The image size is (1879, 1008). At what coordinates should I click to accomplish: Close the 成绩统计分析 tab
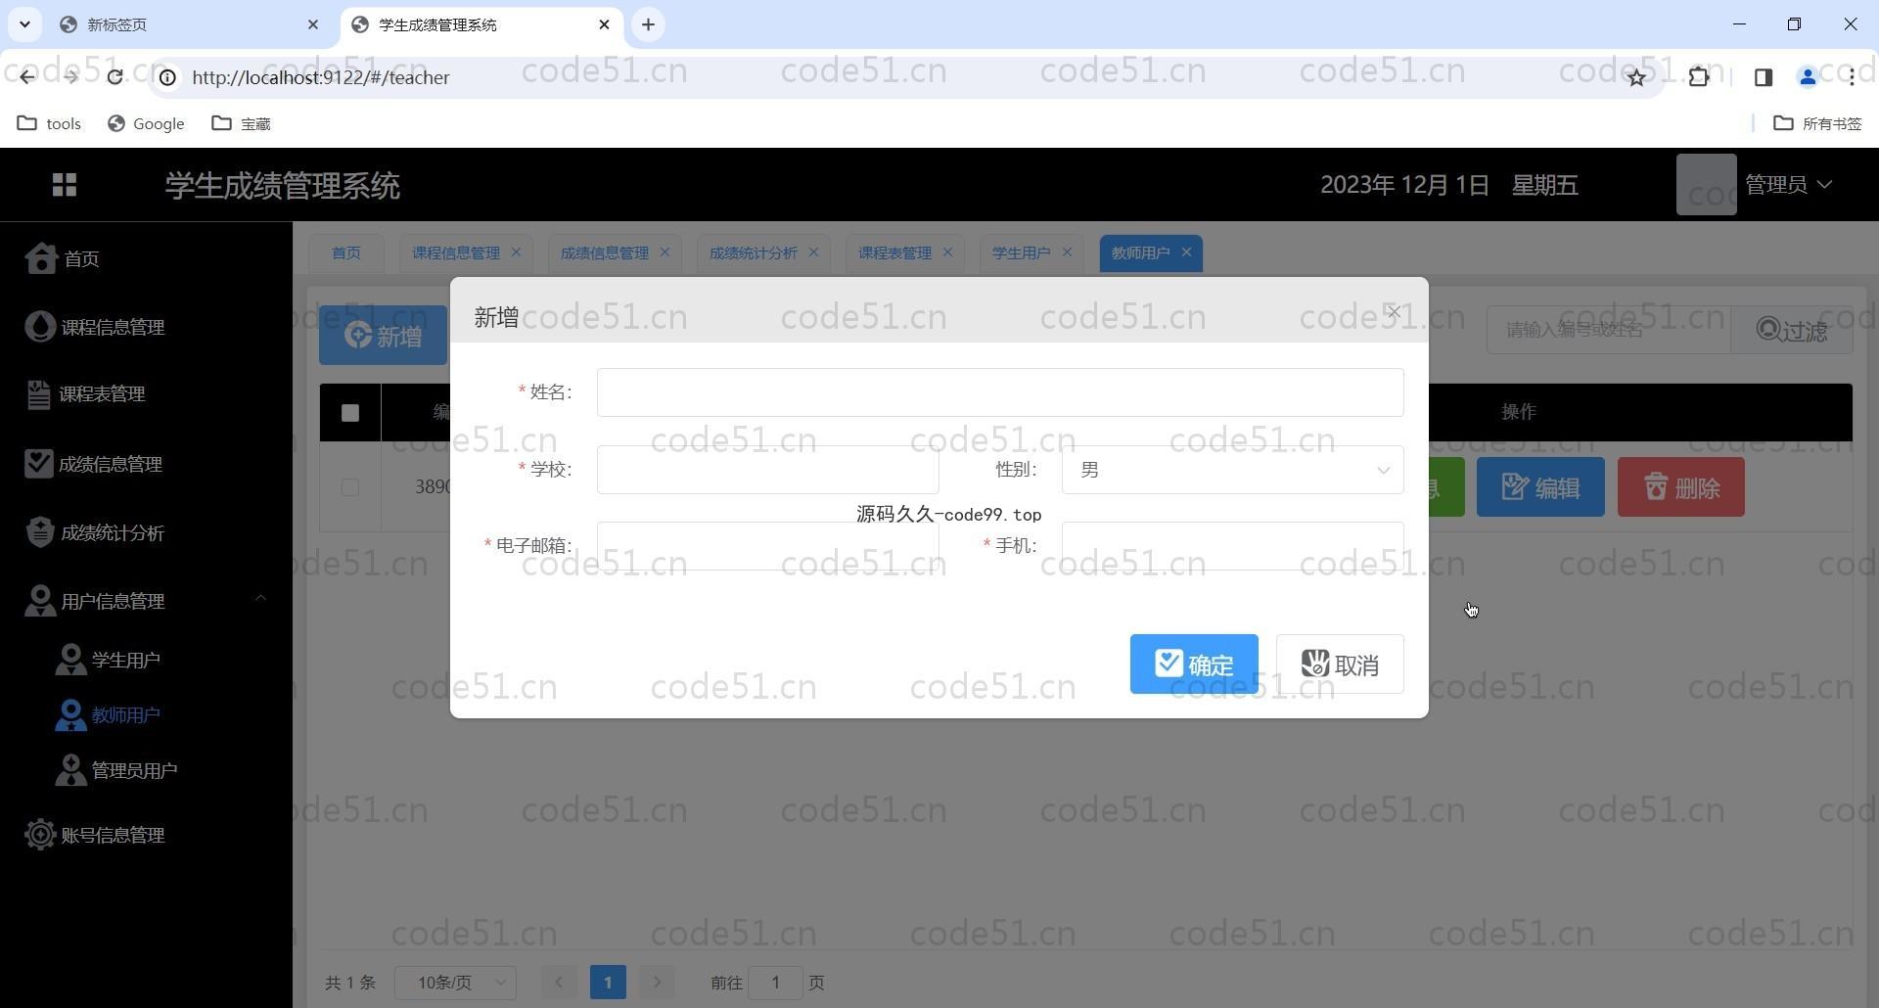pos(813,252)
